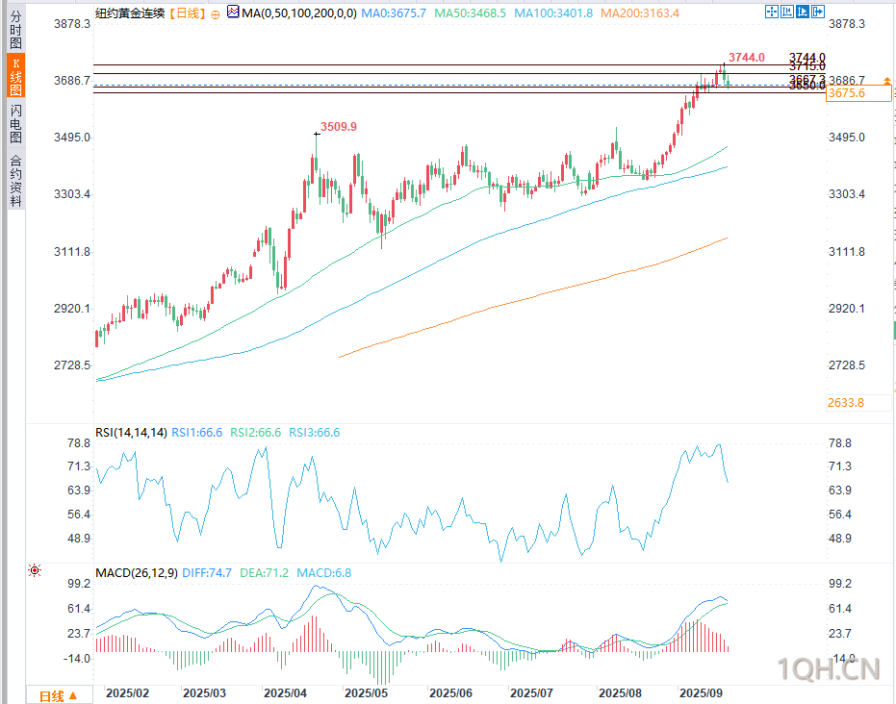The width and height of the screenshot is (896, 704).
Task: Click the 3878.3 label on the left price axis
Action: click(72, 23)
